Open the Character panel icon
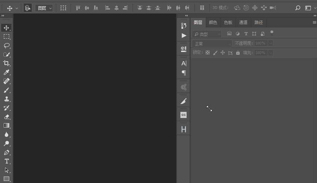Viewport: 317px width, 183px height. tap(183, 63)
